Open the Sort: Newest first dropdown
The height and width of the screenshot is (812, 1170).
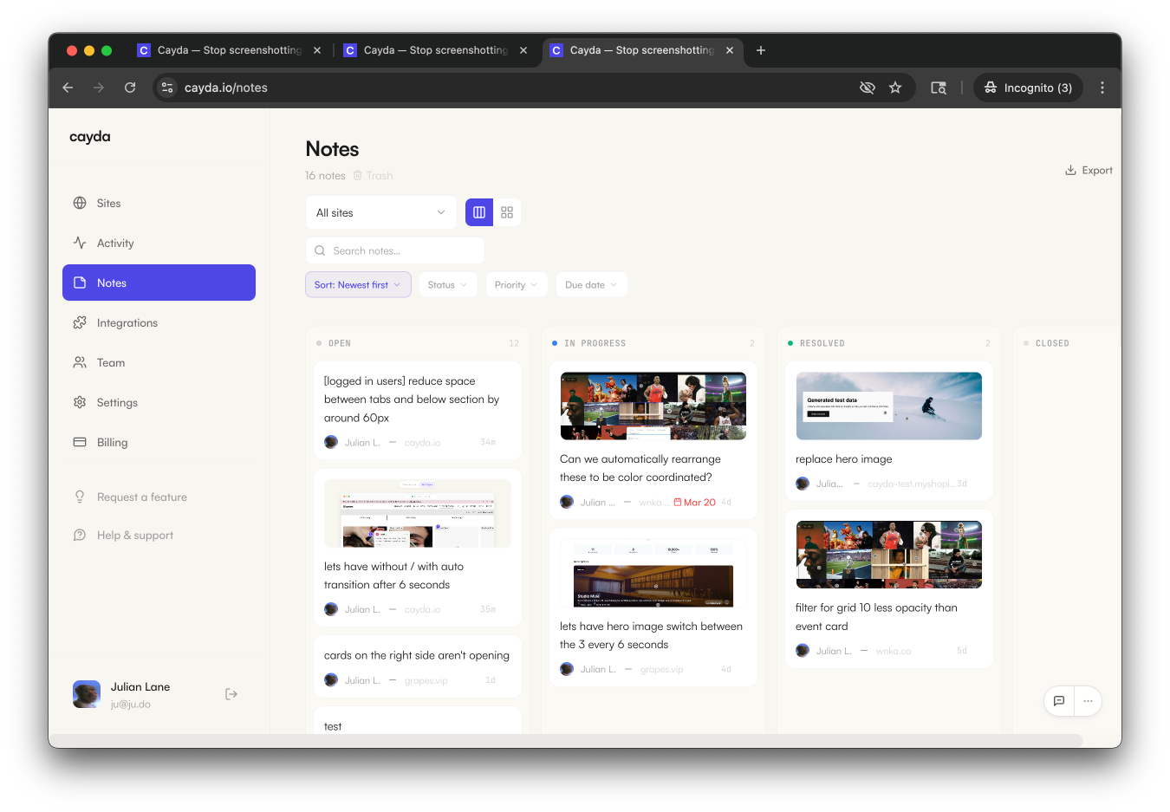tap(358, 285)
